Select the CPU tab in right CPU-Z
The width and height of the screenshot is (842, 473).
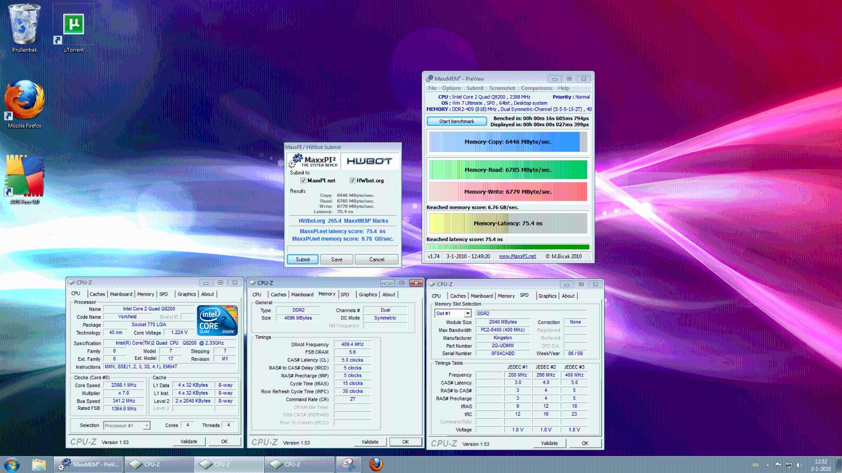tap(436, 296)
